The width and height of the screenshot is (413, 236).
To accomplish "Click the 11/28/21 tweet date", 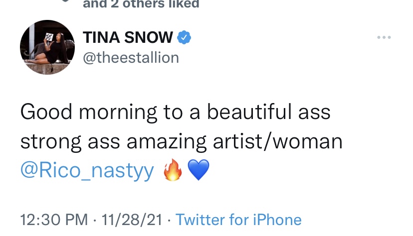I will tap(132, 220).
